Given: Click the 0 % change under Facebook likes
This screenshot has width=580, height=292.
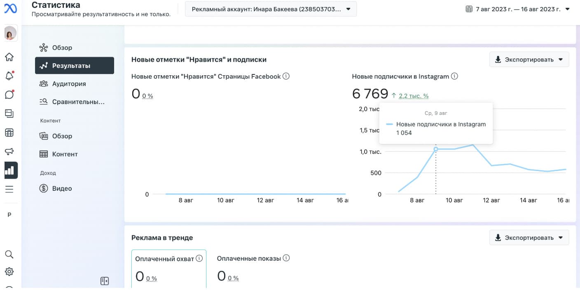Looking at the screenshot, I should tap(148, 96).
